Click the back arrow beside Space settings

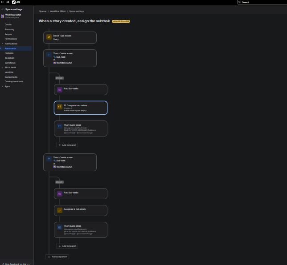coord(2,9)
